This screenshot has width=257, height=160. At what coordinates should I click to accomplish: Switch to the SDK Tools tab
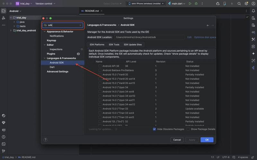[x=114, y=44]
